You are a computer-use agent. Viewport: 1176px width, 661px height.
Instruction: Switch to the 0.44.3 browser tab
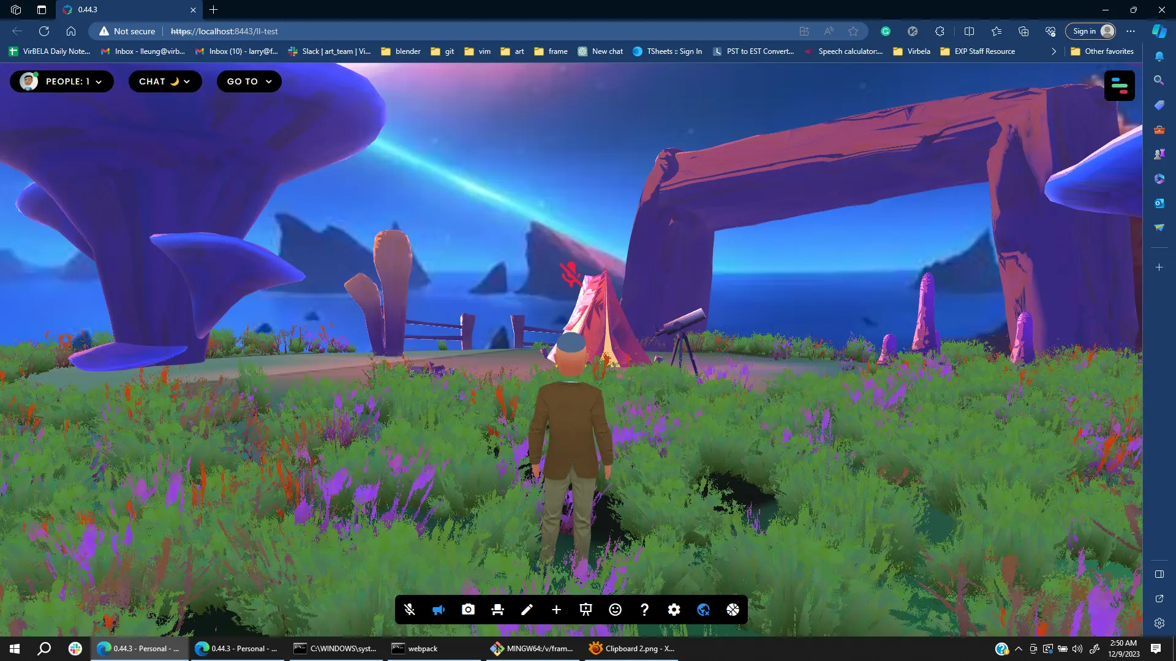[123, 10]
